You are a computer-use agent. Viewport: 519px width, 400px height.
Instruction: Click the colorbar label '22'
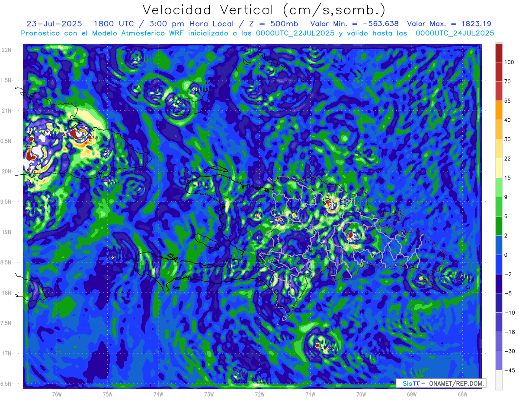pos(508,158)
